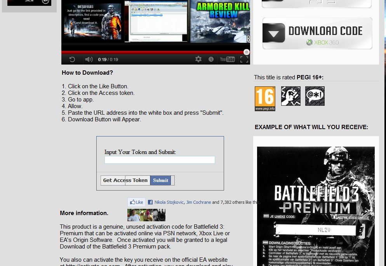Open second liker profile photo

pos(146,215)
